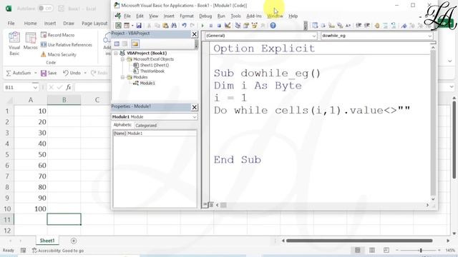Switch to Page Break Preview icon in status bar
The width and height of the screenshot is (458, 257).
coord(386,250)
